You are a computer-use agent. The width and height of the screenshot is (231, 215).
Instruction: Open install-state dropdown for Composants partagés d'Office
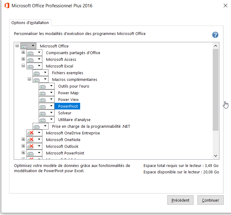(34, 53)
